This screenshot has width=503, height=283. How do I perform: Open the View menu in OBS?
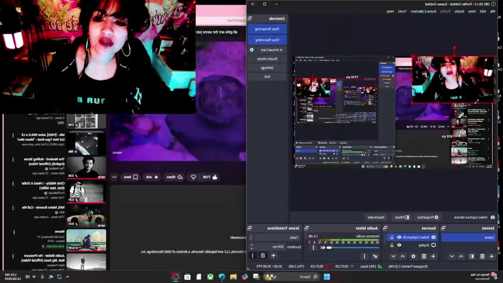(472, 11)
